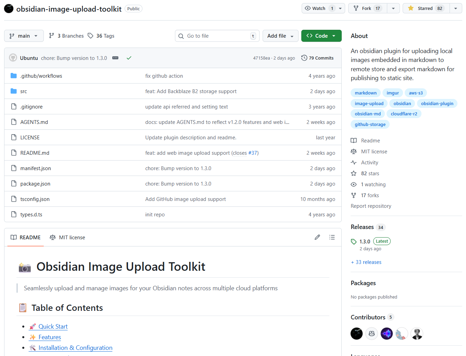Image resolution: width=466 pixels, height=356 pixels.
Task: Click the green check commit status icon
Action: coord(129,58)
